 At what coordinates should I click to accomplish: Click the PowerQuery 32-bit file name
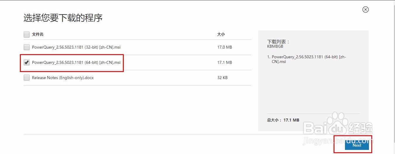click(76, 47)
